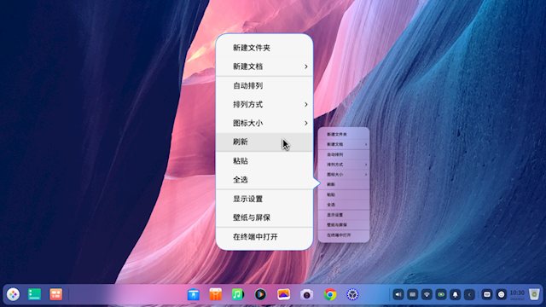Select 刷新 in the context menu
This screenshot has width=546, height=307.
click(x=264, y=142)
